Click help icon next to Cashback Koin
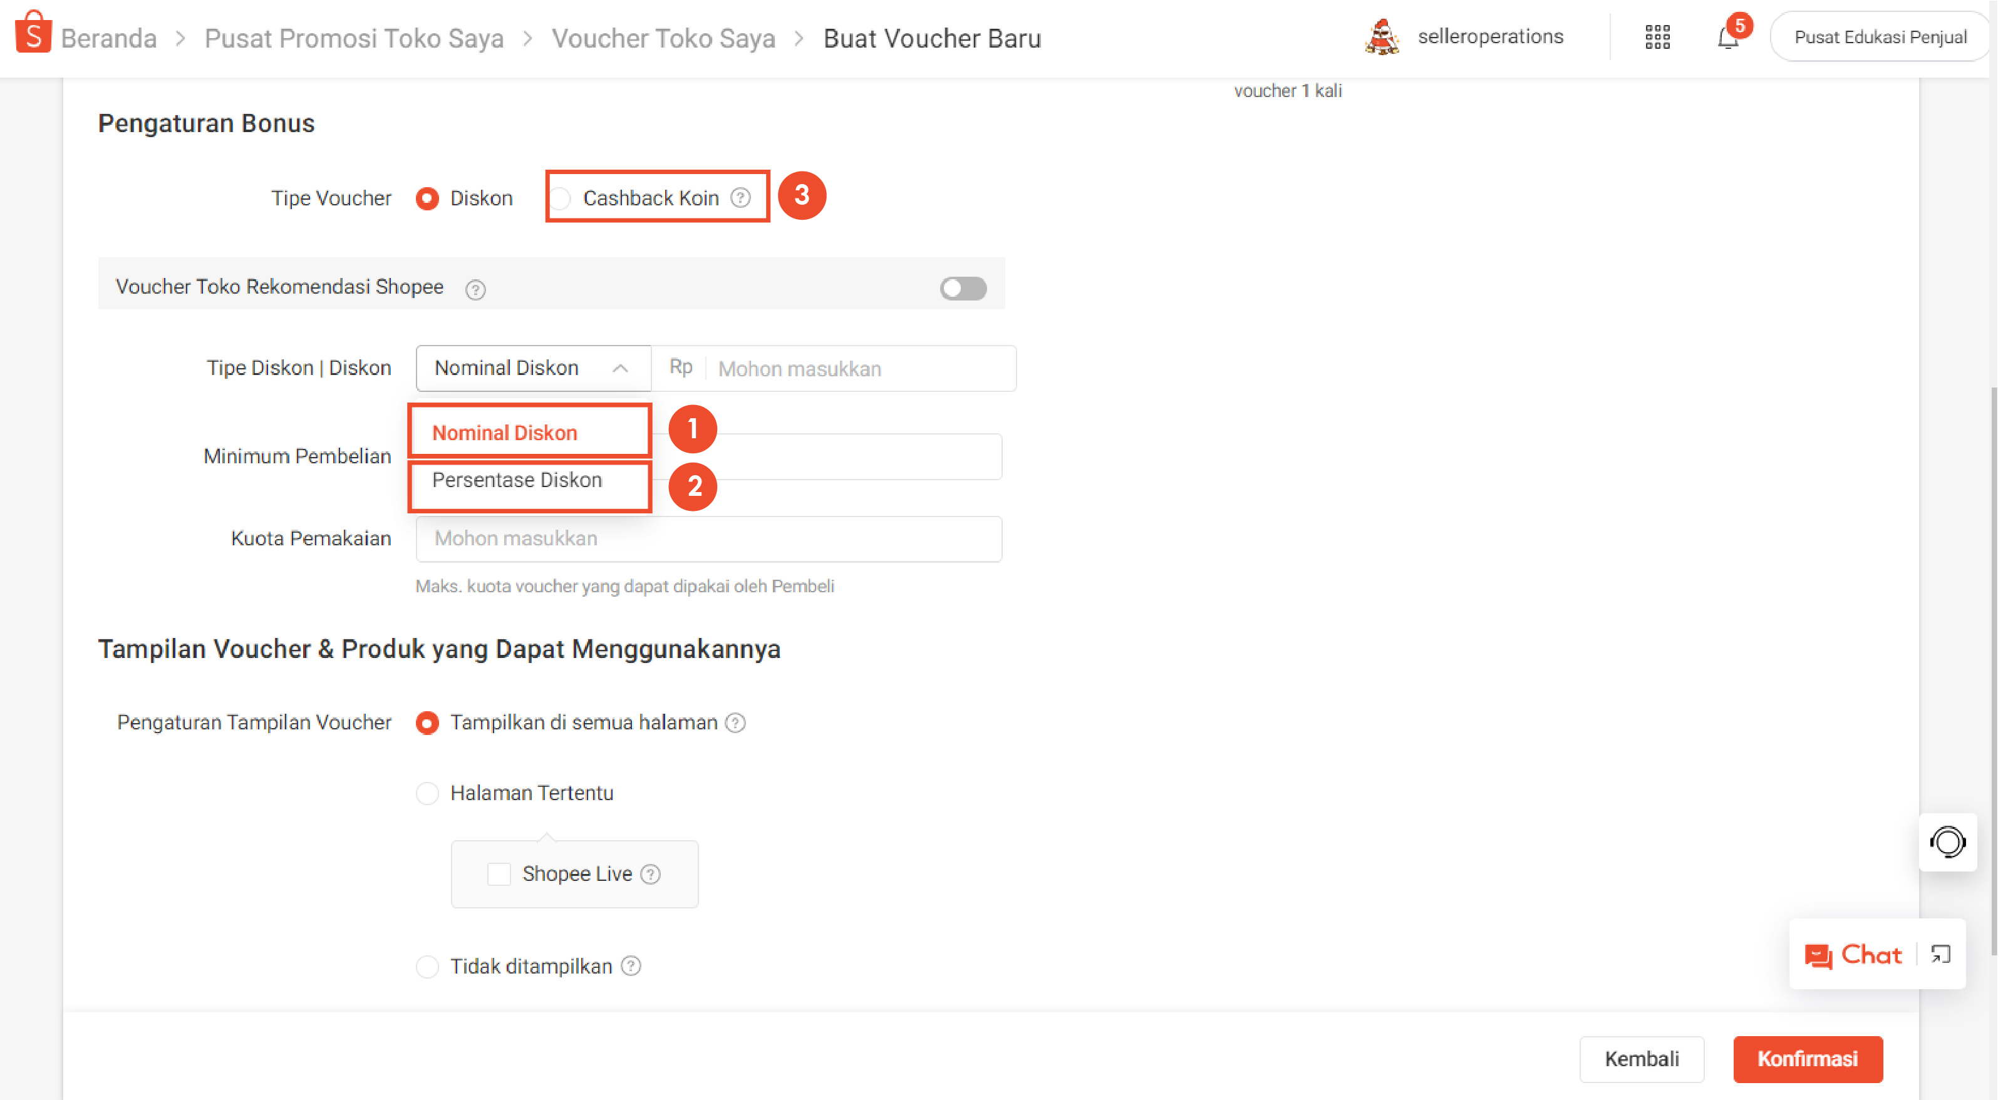The width and height of the screenshot is (2003, 1100). coord(741,197)
